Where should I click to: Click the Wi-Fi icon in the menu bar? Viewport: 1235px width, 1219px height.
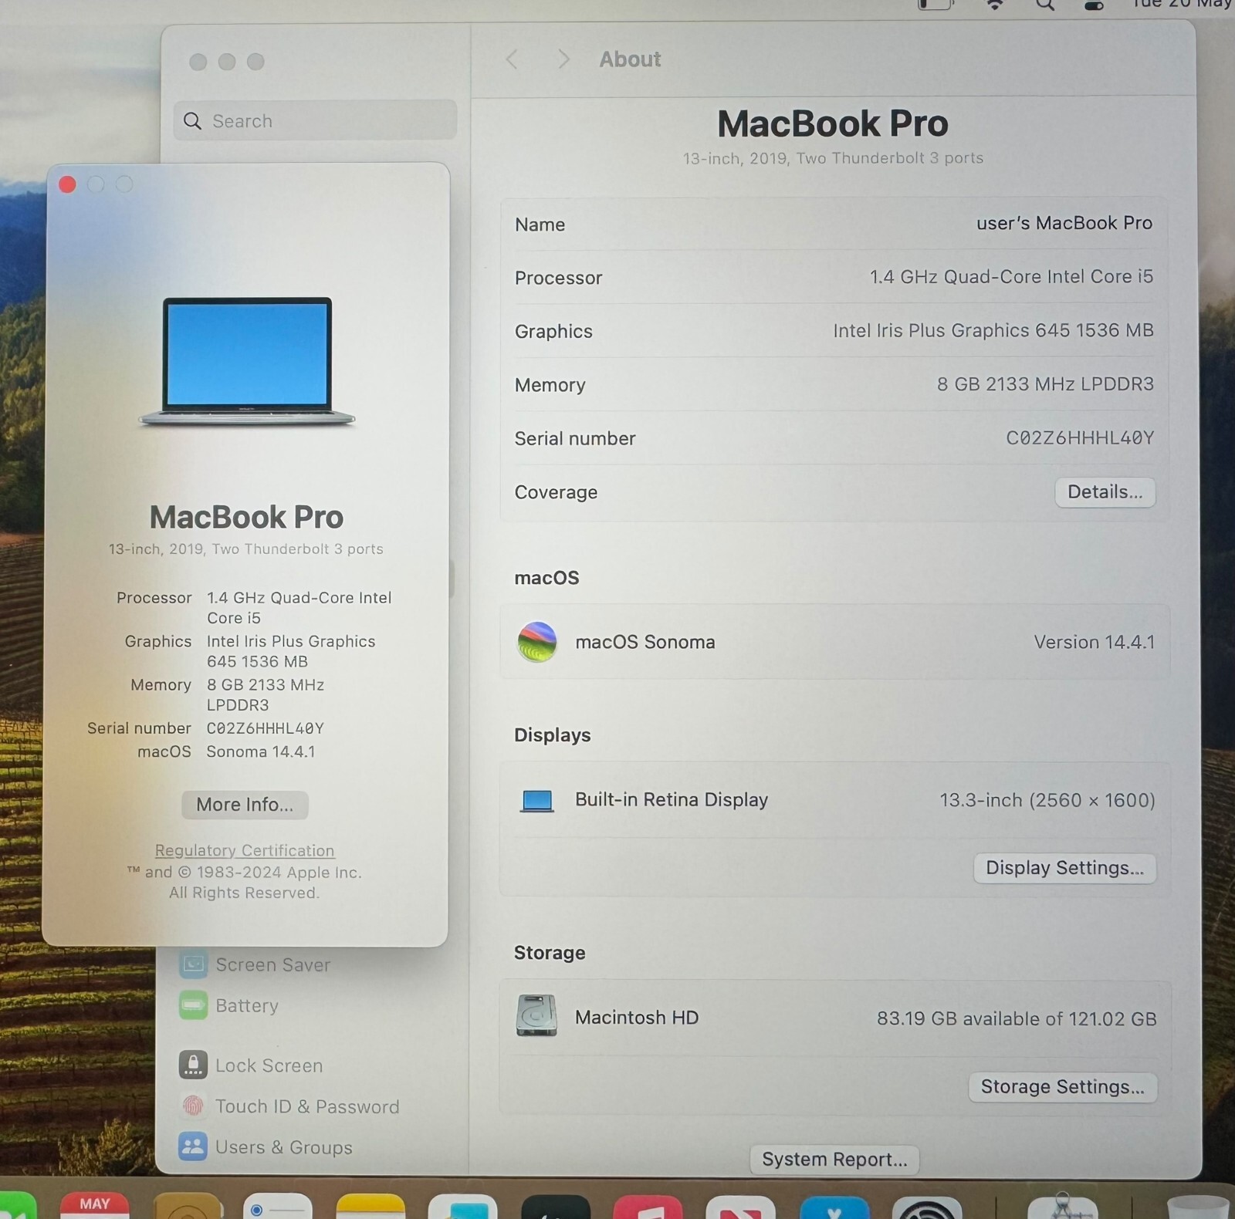point(996,5)
